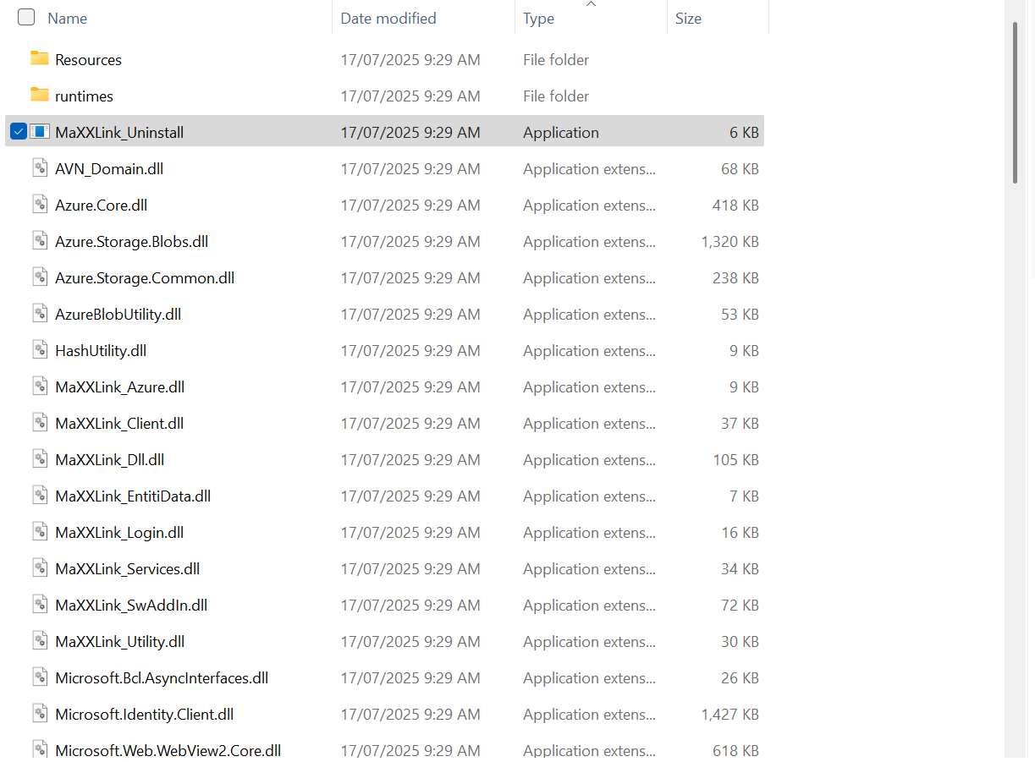
Task: Select the MaXXLink_Uninstall application icon
Action: [x=40, y=132]
